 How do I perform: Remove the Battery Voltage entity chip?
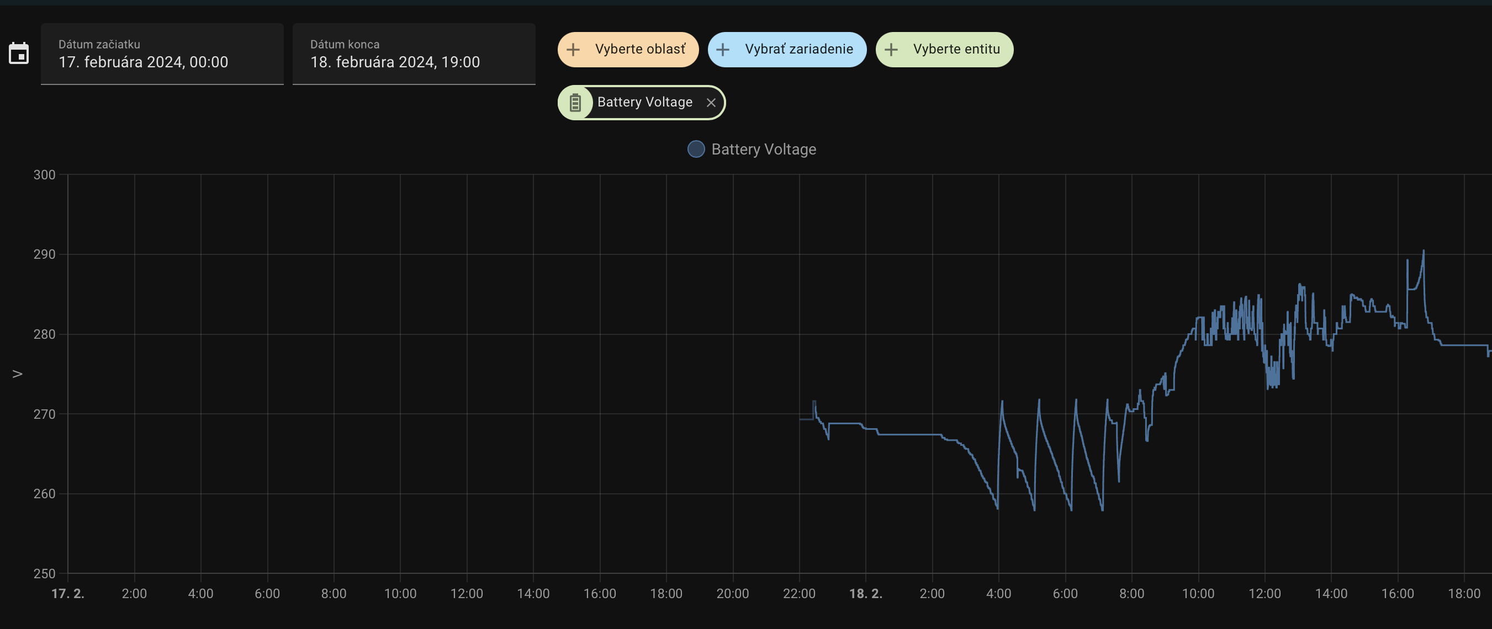click(711, 103)
